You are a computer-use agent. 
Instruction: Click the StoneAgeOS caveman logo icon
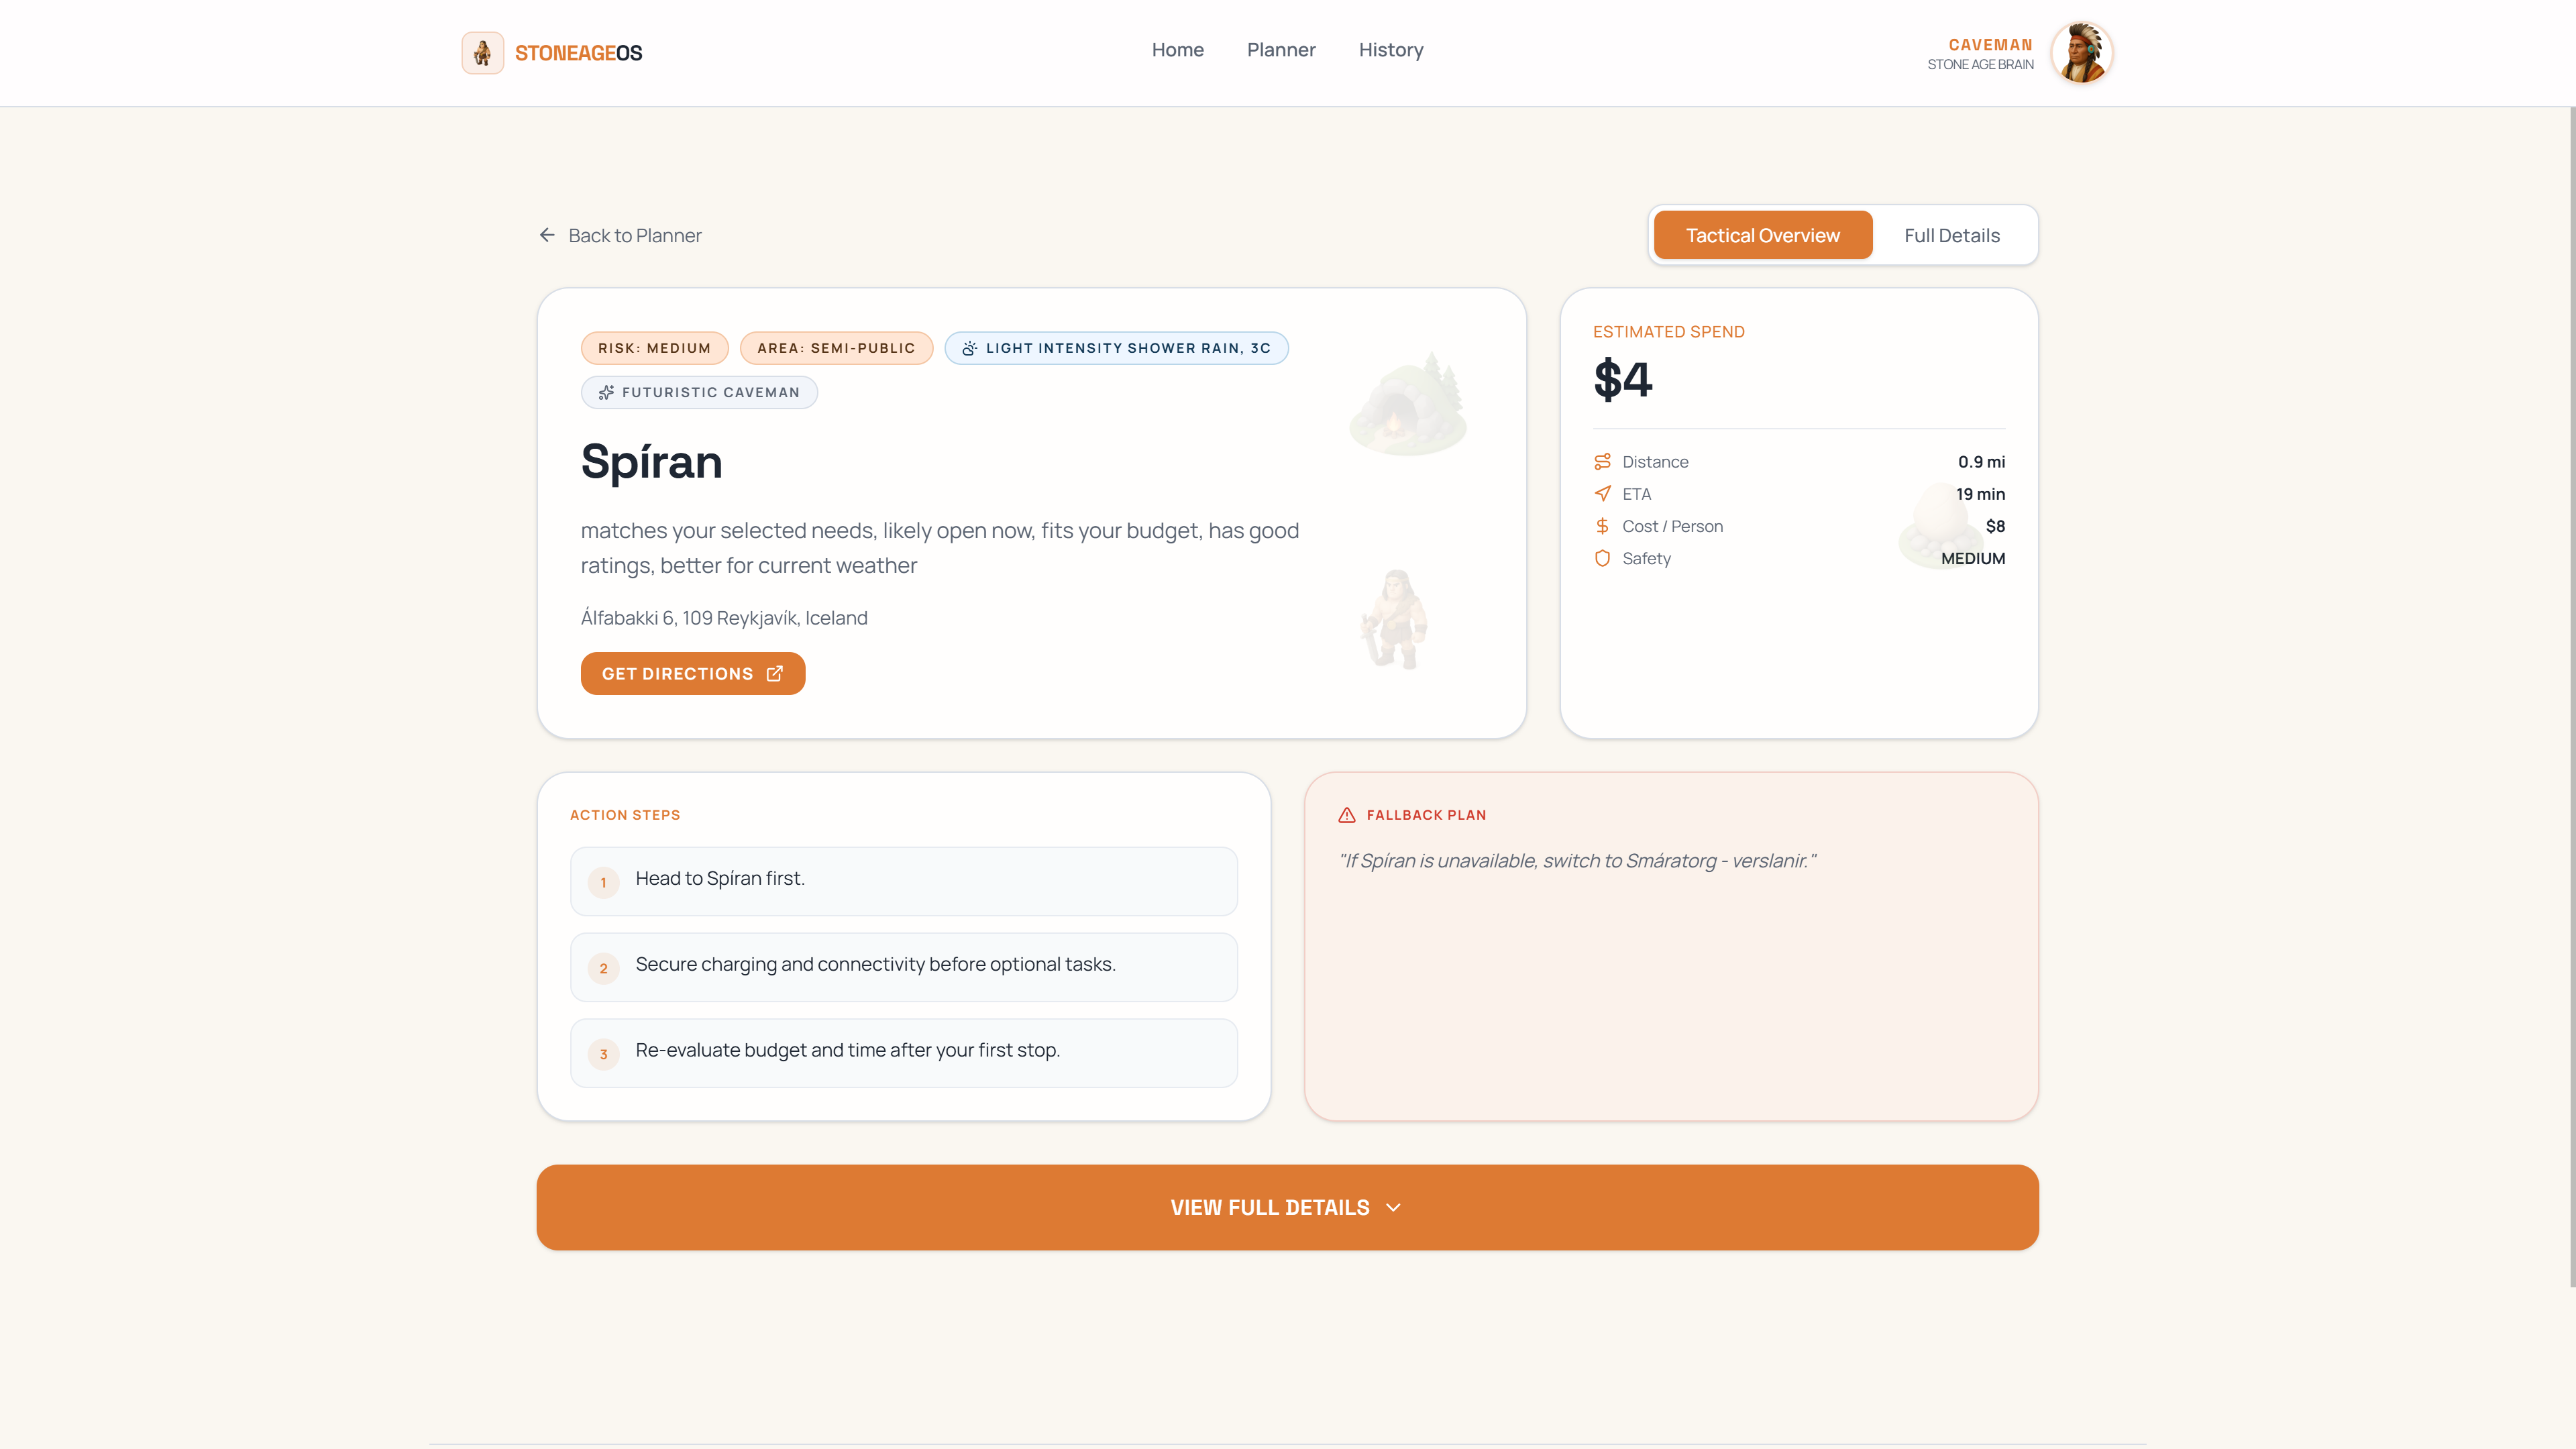(482, 52)
